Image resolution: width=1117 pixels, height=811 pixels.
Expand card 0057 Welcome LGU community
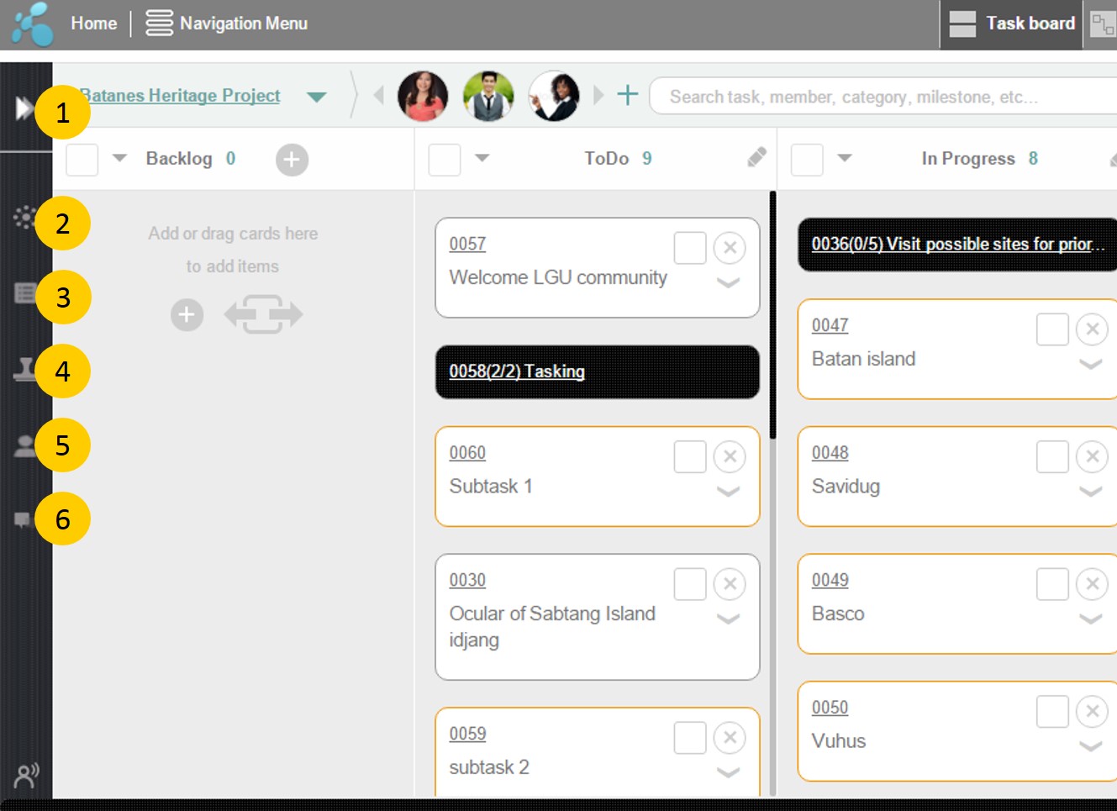[x=728, y=283]
